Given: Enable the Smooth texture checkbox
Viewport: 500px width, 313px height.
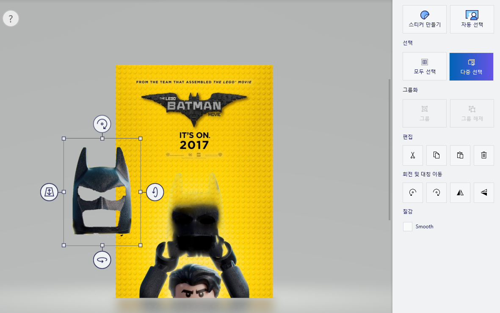Looking at the screenshot, I should (x=408, y=227).
